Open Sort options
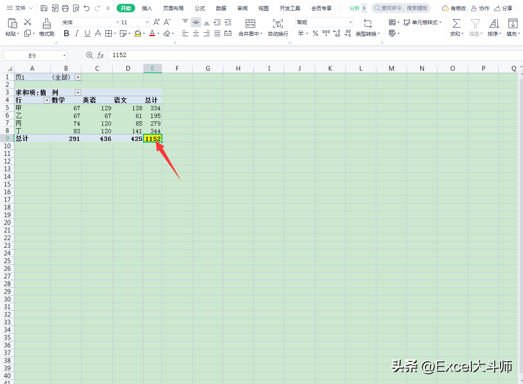523x384 pixels. tap(494, 27)
